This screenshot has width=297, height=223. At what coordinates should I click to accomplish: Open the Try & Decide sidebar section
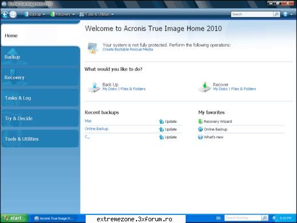tap(40, 118)
